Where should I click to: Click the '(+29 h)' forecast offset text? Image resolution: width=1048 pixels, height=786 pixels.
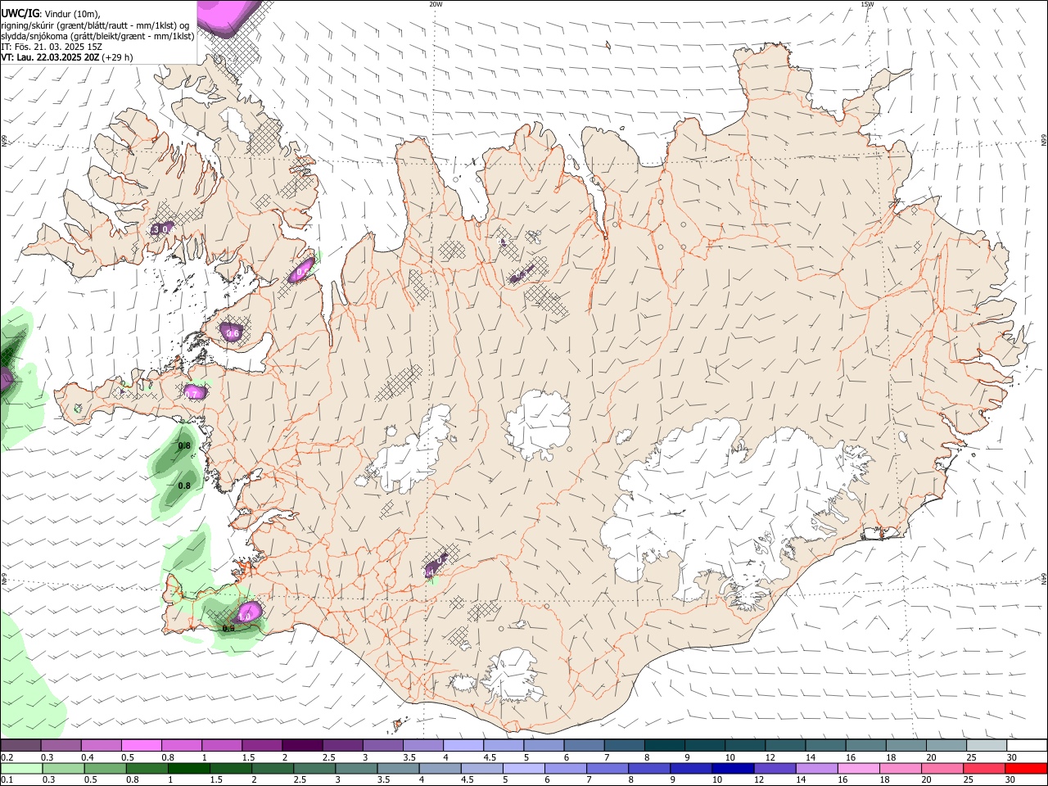[117, 57]
